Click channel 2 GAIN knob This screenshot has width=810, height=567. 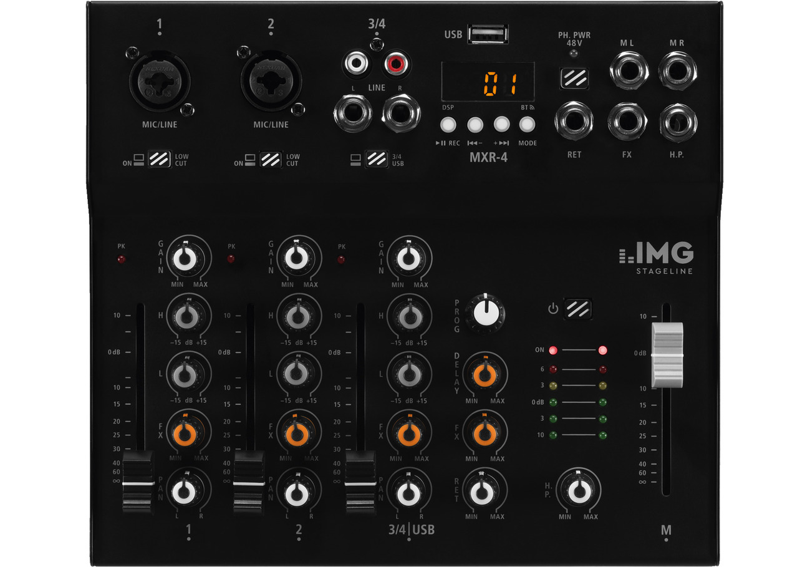click(x=297, y=258)
